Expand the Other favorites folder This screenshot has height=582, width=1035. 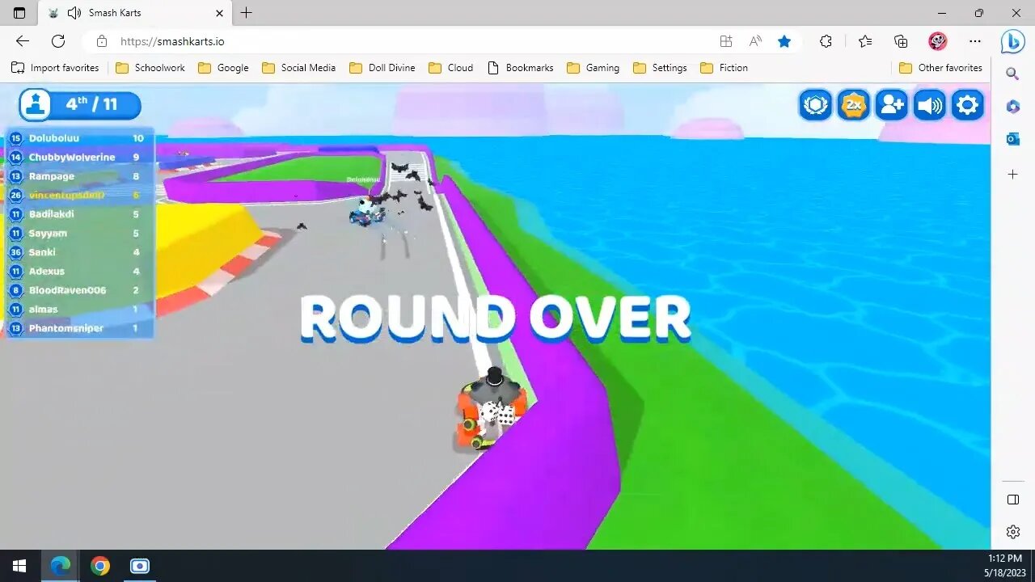[x=941, y=68]
